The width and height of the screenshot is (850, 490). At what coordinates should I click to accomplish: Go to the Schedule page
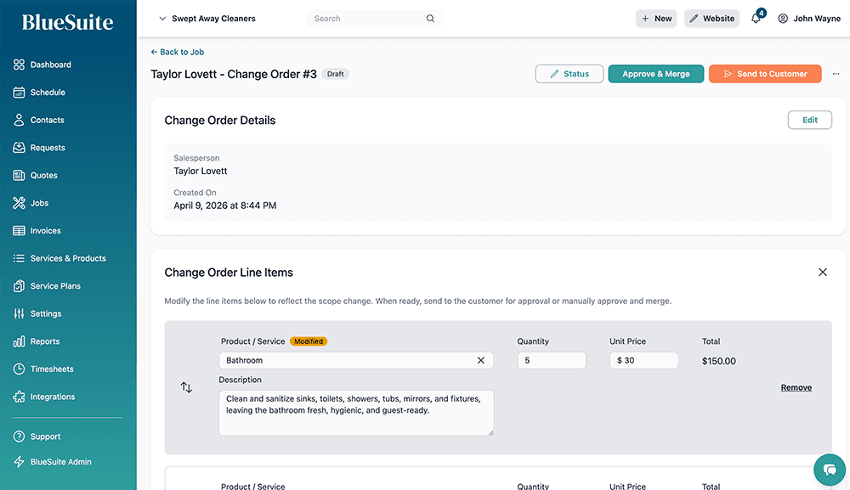[x=48, y=92]
